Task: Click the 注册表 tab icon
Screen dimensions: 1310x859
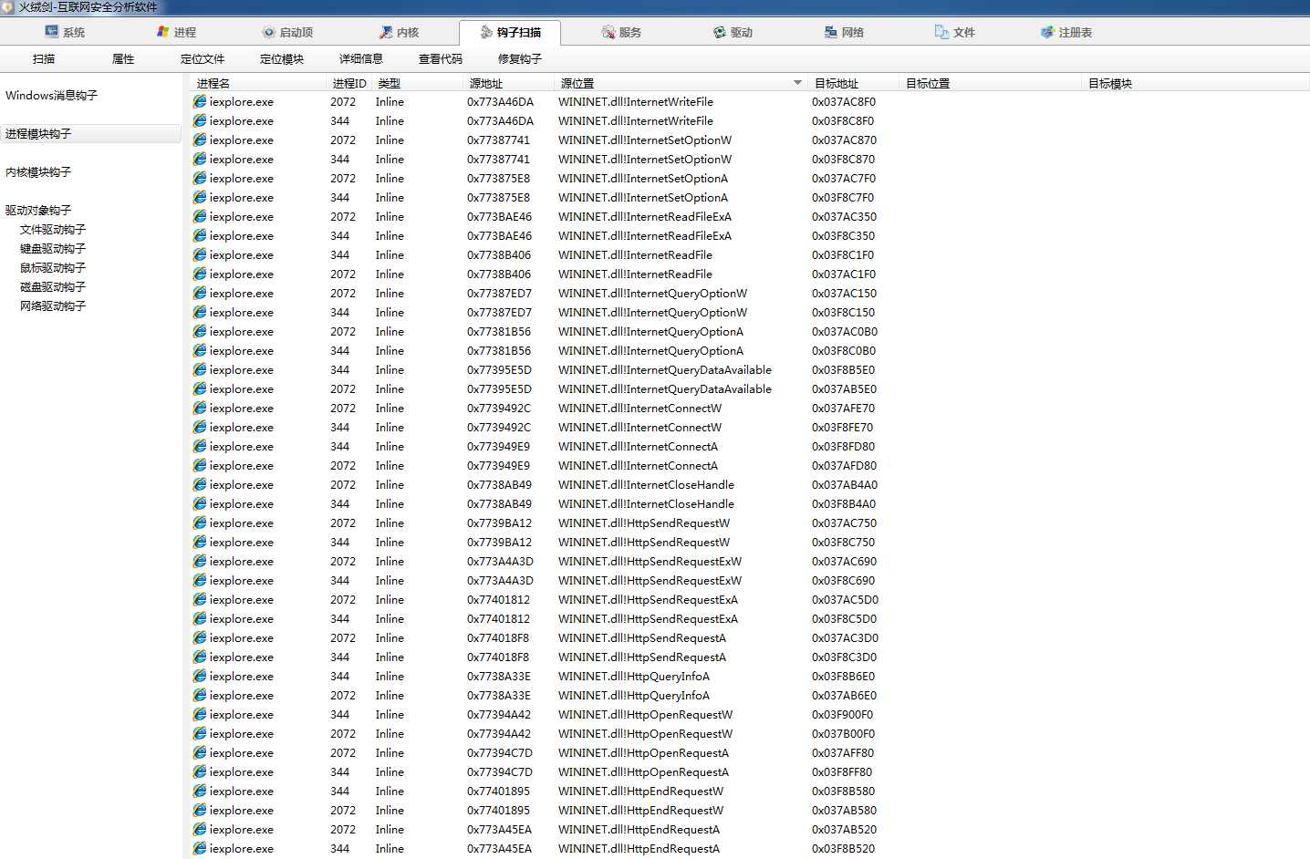Action: (1047, 32)
